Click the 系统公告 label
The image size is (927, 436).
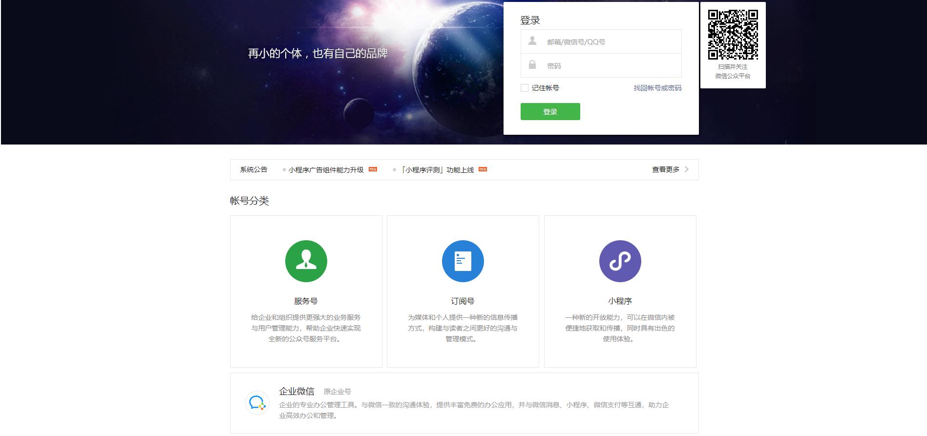click(253, 169)
